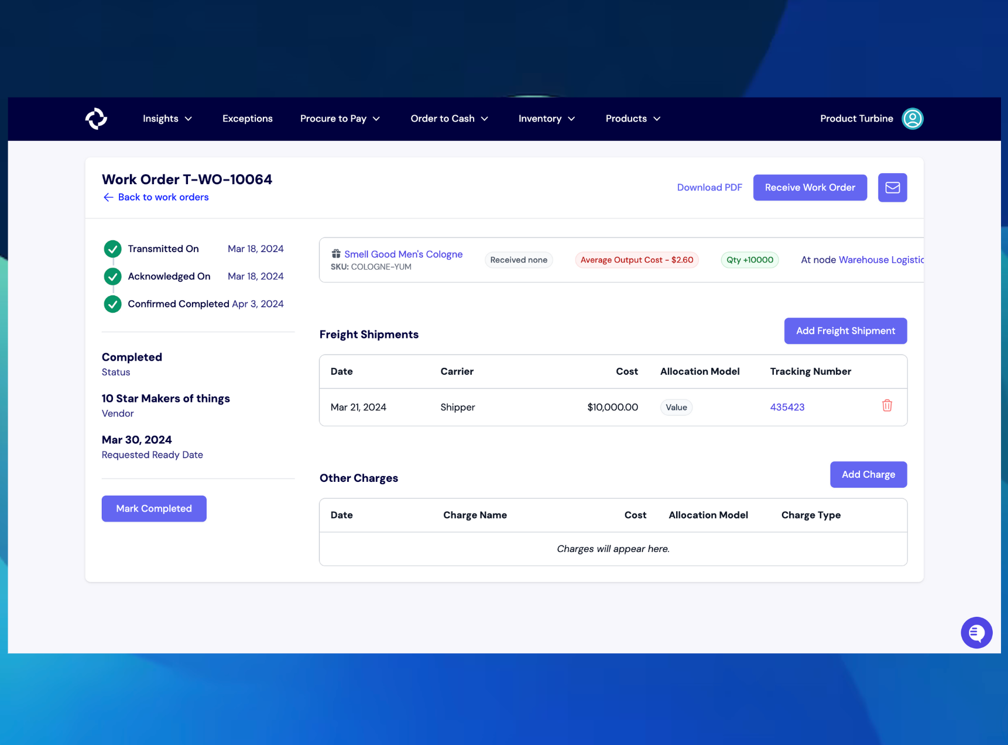Click Add Freight Shipment button

845,331
